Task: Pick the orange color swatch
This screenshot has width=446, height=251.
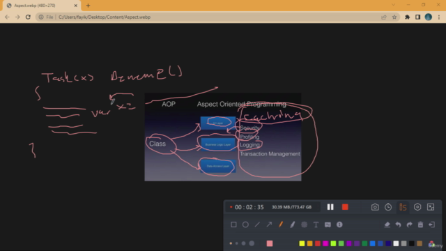Action: click(x=309, y=243)
